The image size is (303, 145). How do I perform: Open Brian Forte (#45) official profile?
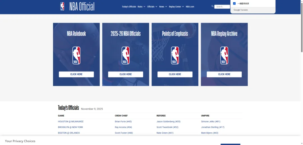coord(123,121)
